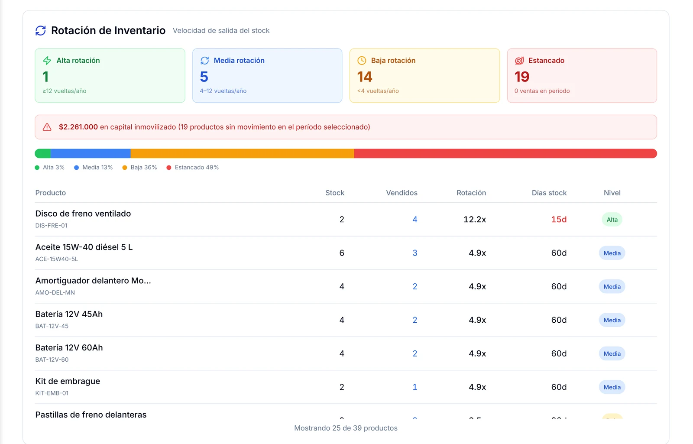693x444 pixels.
Task: Click the Aceite 15W-40 diésel 5 L product name
Action: [84, 247]
